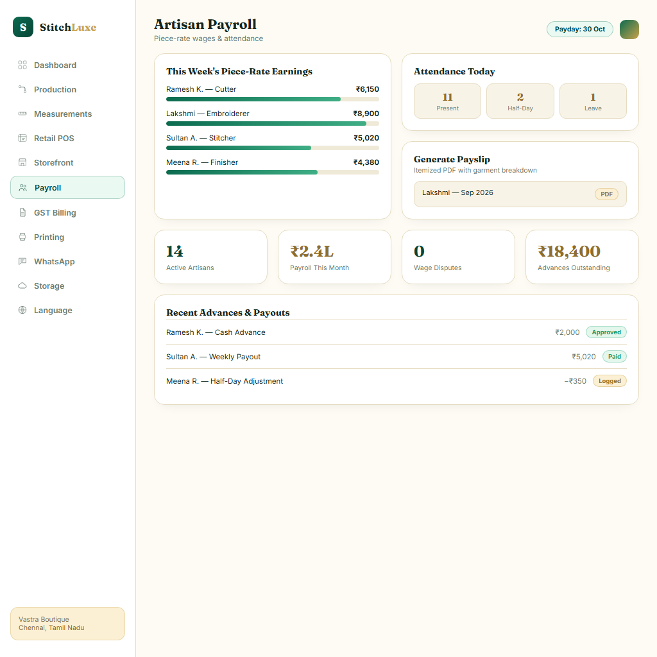Screen dimensions: 657x657
Task: Click the ₹5,020 payout amount in Recent Advances
Action: (x=584, y=357)
